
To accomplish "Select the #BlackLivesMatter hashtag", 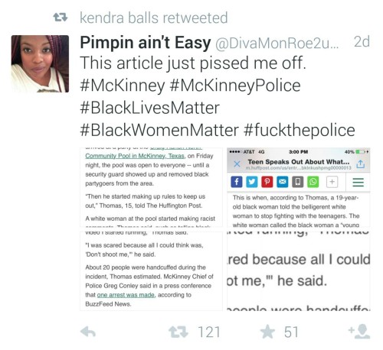I will point(149,108).
